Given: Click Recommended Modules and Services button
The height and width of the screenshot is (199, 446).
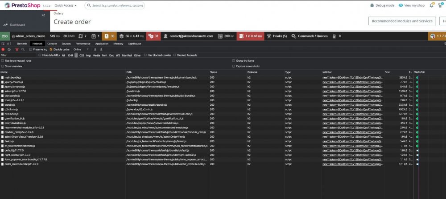Looking at the screenshot, I should pyautogui.click(x=402, y=21).
